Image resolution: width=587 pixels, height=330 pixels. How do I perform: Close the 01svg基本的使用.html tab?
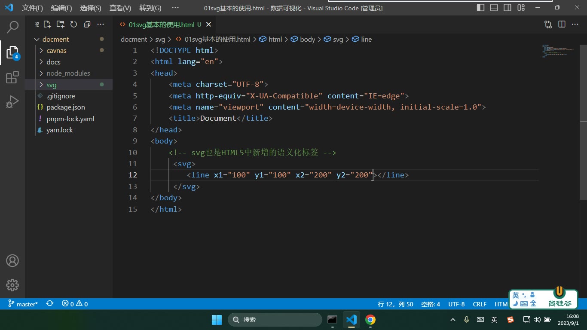(x=208, y=24)
